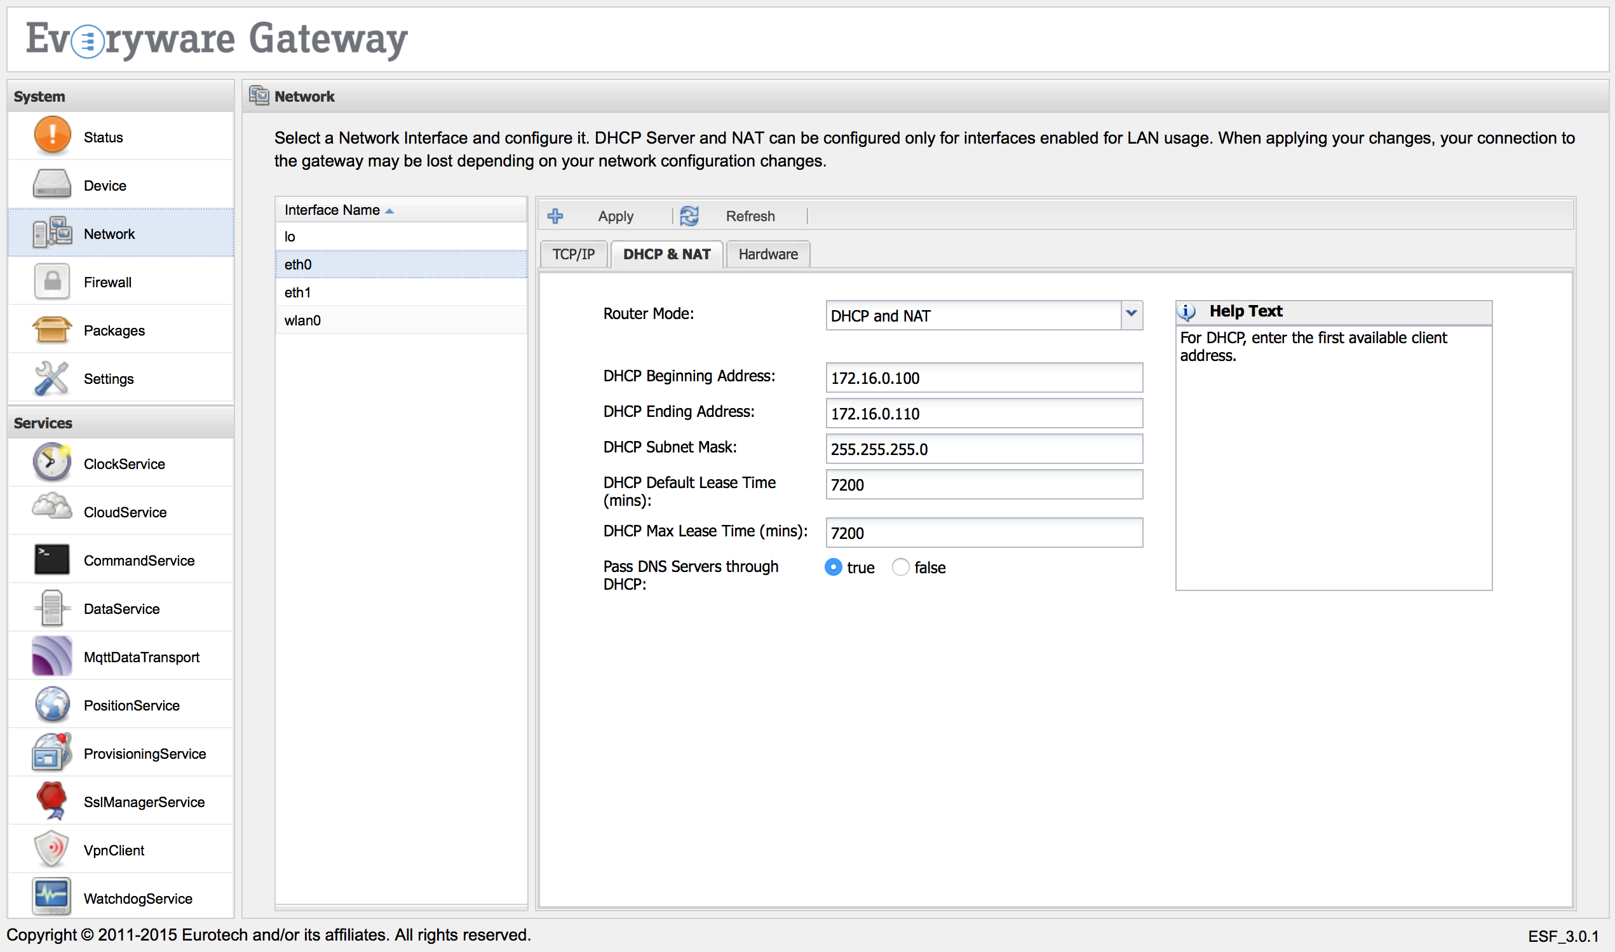The image size is (1615, 952).
Task: Select false for Pass DNS Servers
Action: 900,567
